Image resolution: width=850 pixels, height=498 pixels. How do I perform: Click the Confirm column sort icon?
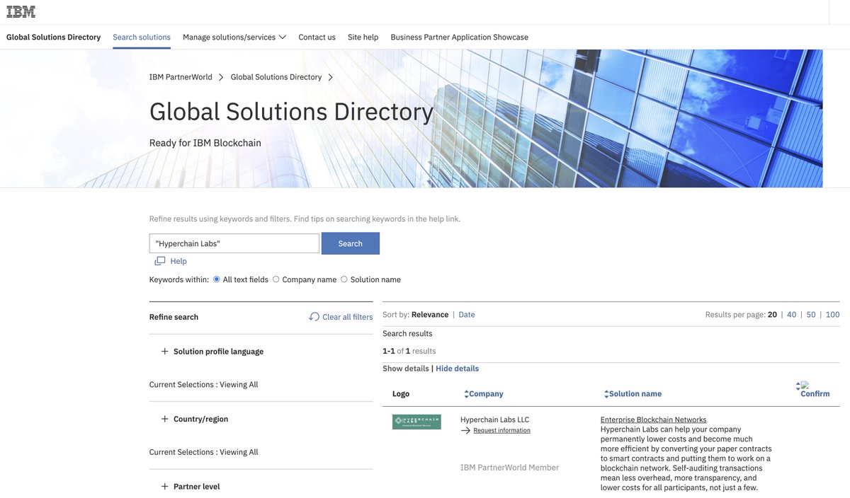click(798, 386)
